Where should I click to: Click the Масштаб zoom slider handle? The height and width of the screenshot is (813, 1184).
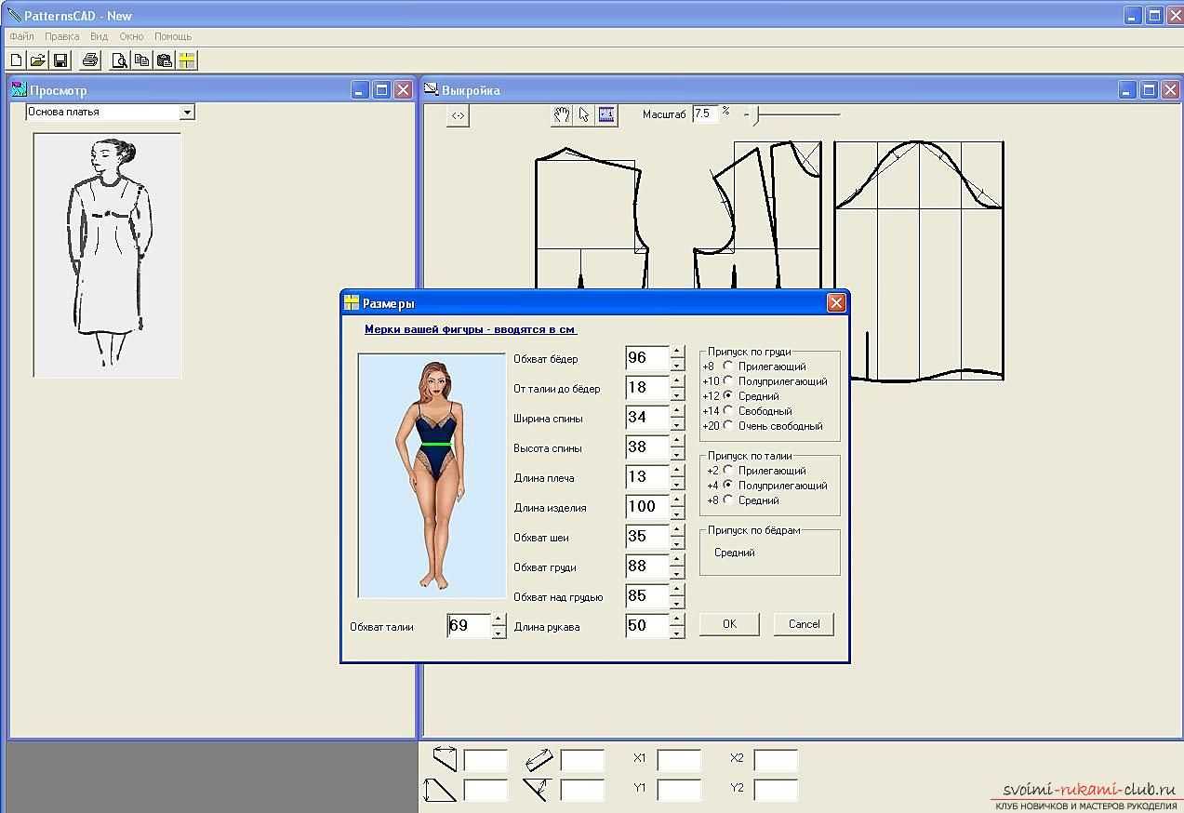coord(757,114)
